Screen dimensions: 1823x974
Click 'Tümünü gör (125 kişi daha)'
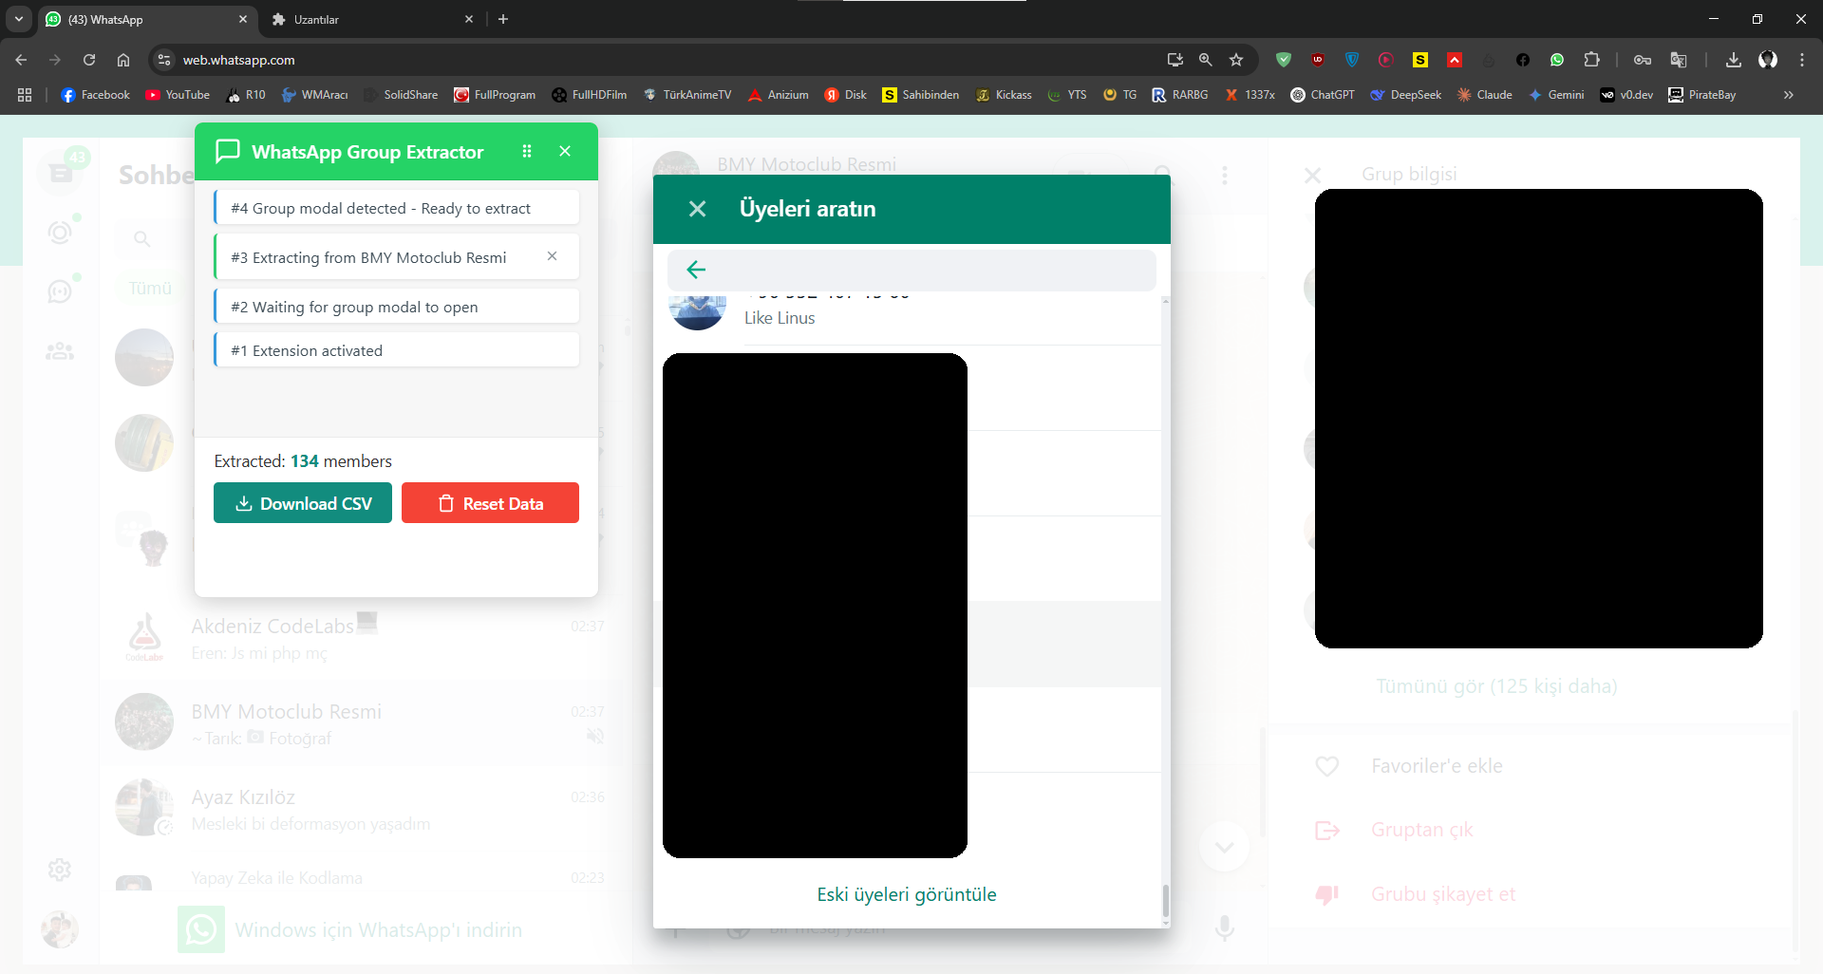click(x=1496, y=686)
